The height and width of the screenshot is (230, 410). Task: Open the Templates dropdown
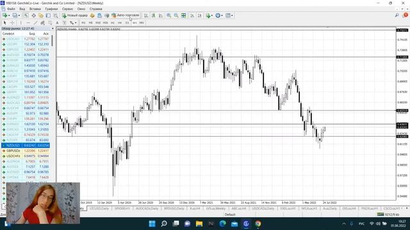coord(229,15)
